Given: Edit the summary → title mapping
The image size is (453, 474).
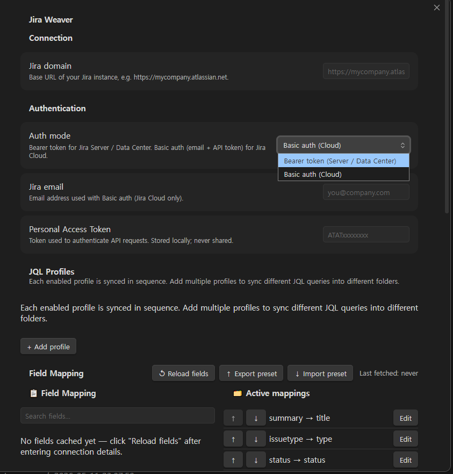Looking at the screenshot, I should coord(406,418).
